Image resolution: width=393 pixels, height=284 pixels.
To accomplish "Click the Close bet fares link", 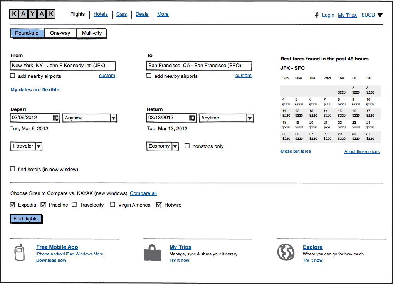I will pyautogui.click(x=296, y=151).
